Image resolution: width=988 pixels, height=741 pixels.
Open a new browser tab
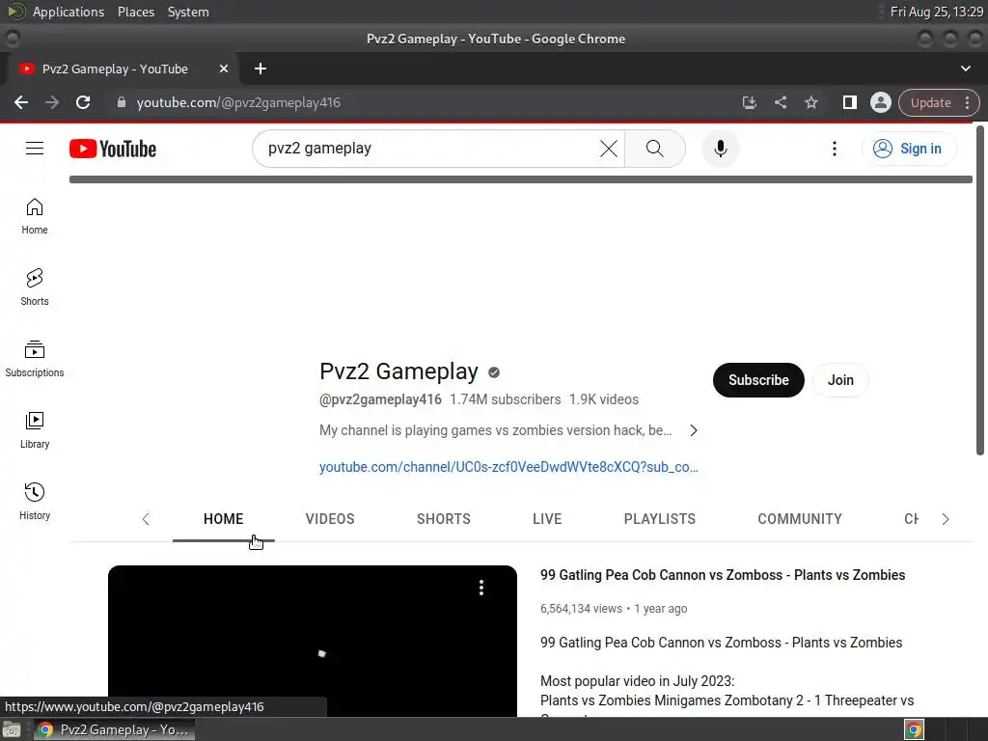(x=261, y=69)
